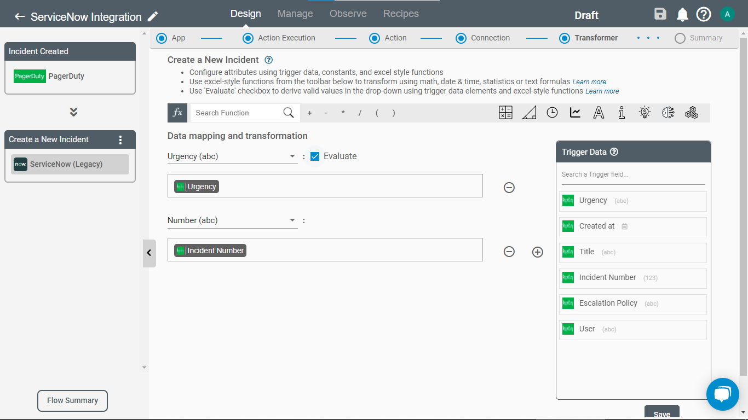Select Title trigger field
This screenshot has height=420, width=748.
coord(633,252)
